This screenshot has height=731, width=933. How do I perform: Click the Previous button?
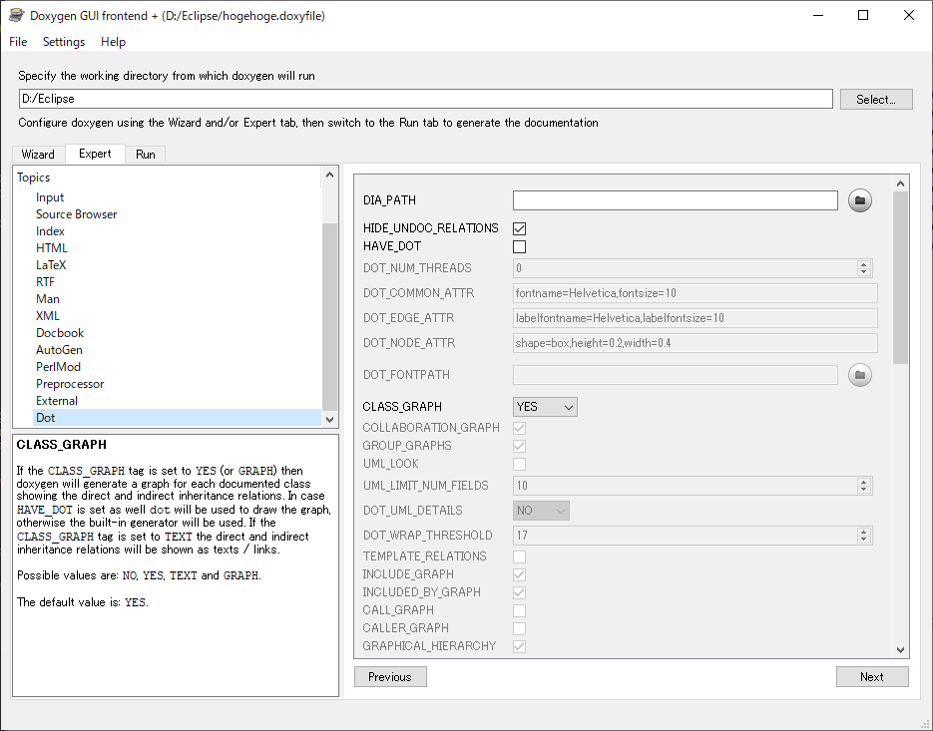390,677
